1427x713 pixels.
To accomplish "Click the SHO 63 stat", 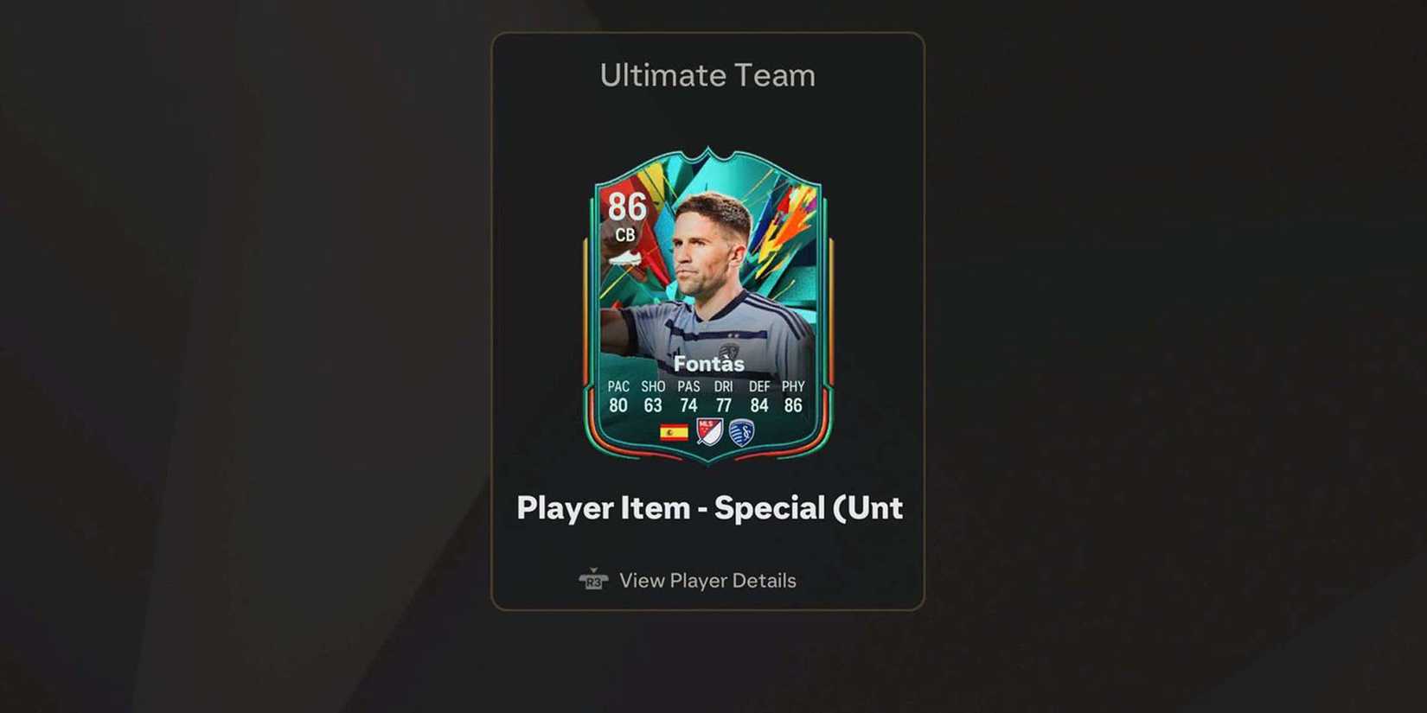I will point(653,397).
